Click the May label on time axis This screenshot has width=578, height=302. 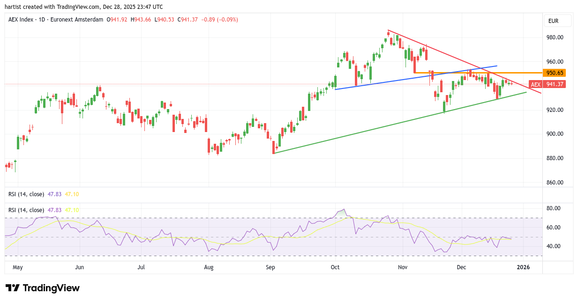pyautogui.click(x=18, y=267)
